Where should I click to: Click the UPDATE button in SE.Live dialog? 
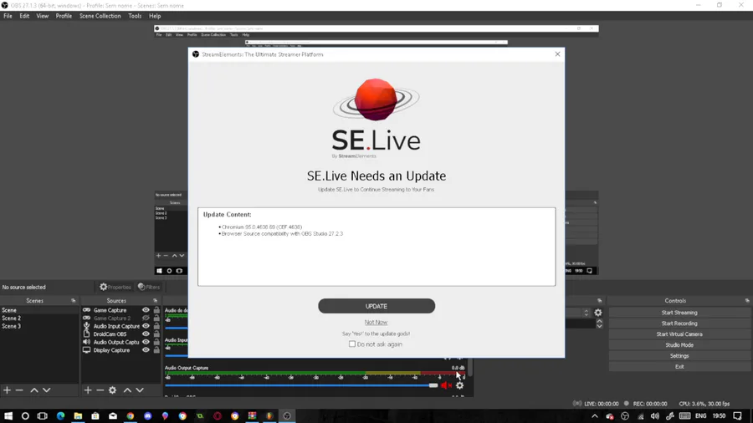[376, 306]
